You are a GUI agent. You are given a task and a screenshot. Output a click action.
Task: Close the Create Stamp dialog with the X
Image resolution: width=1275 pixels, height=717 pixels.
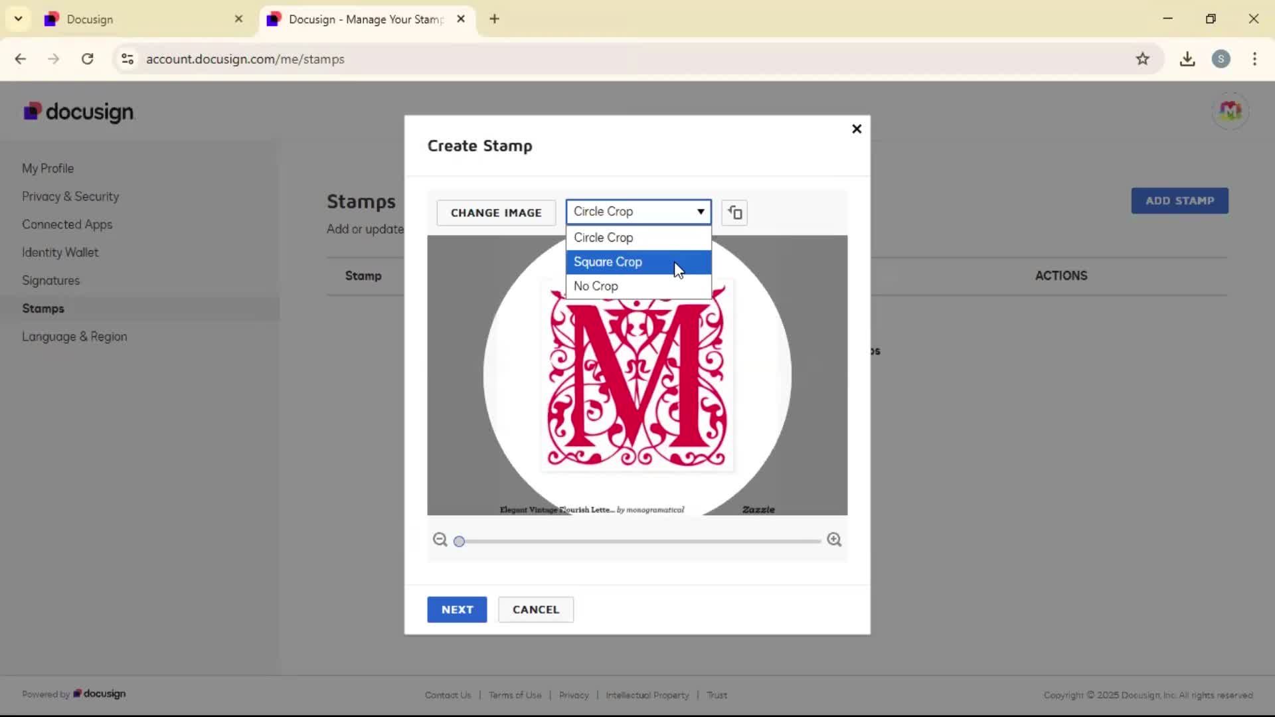tap(857, 129)
